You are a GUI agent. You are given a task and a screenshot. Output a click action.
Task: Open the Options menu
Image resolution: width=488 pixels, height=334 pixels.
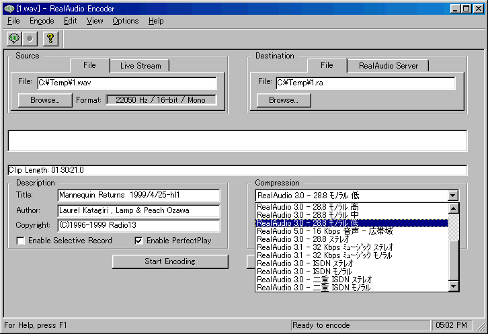[126, 21]
